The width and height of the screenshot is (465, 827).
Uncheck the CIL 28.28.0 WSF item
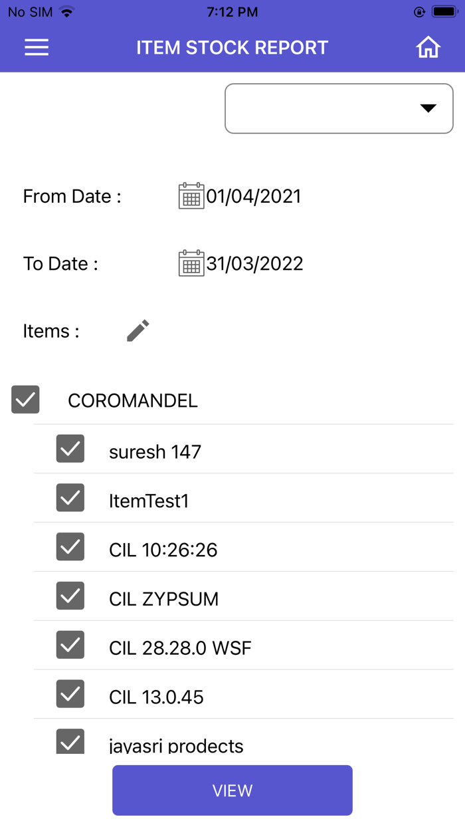pos(70,645)
